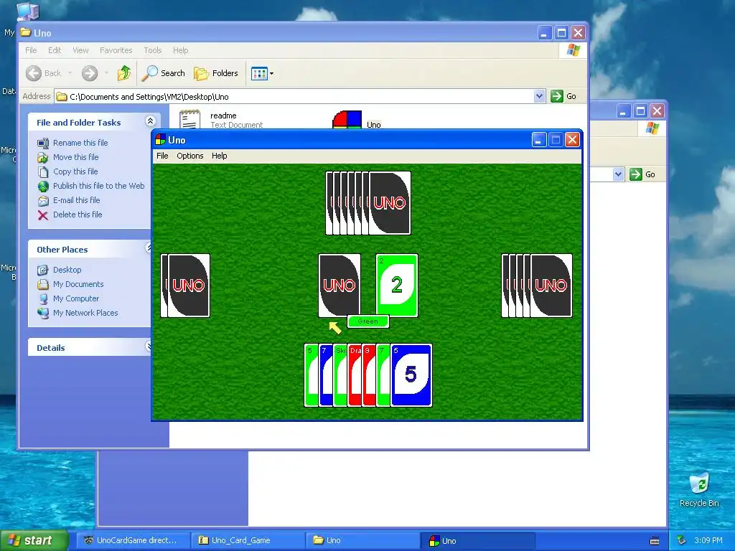Click the Forward arrow in Explorer toolbar

point(90,73)
